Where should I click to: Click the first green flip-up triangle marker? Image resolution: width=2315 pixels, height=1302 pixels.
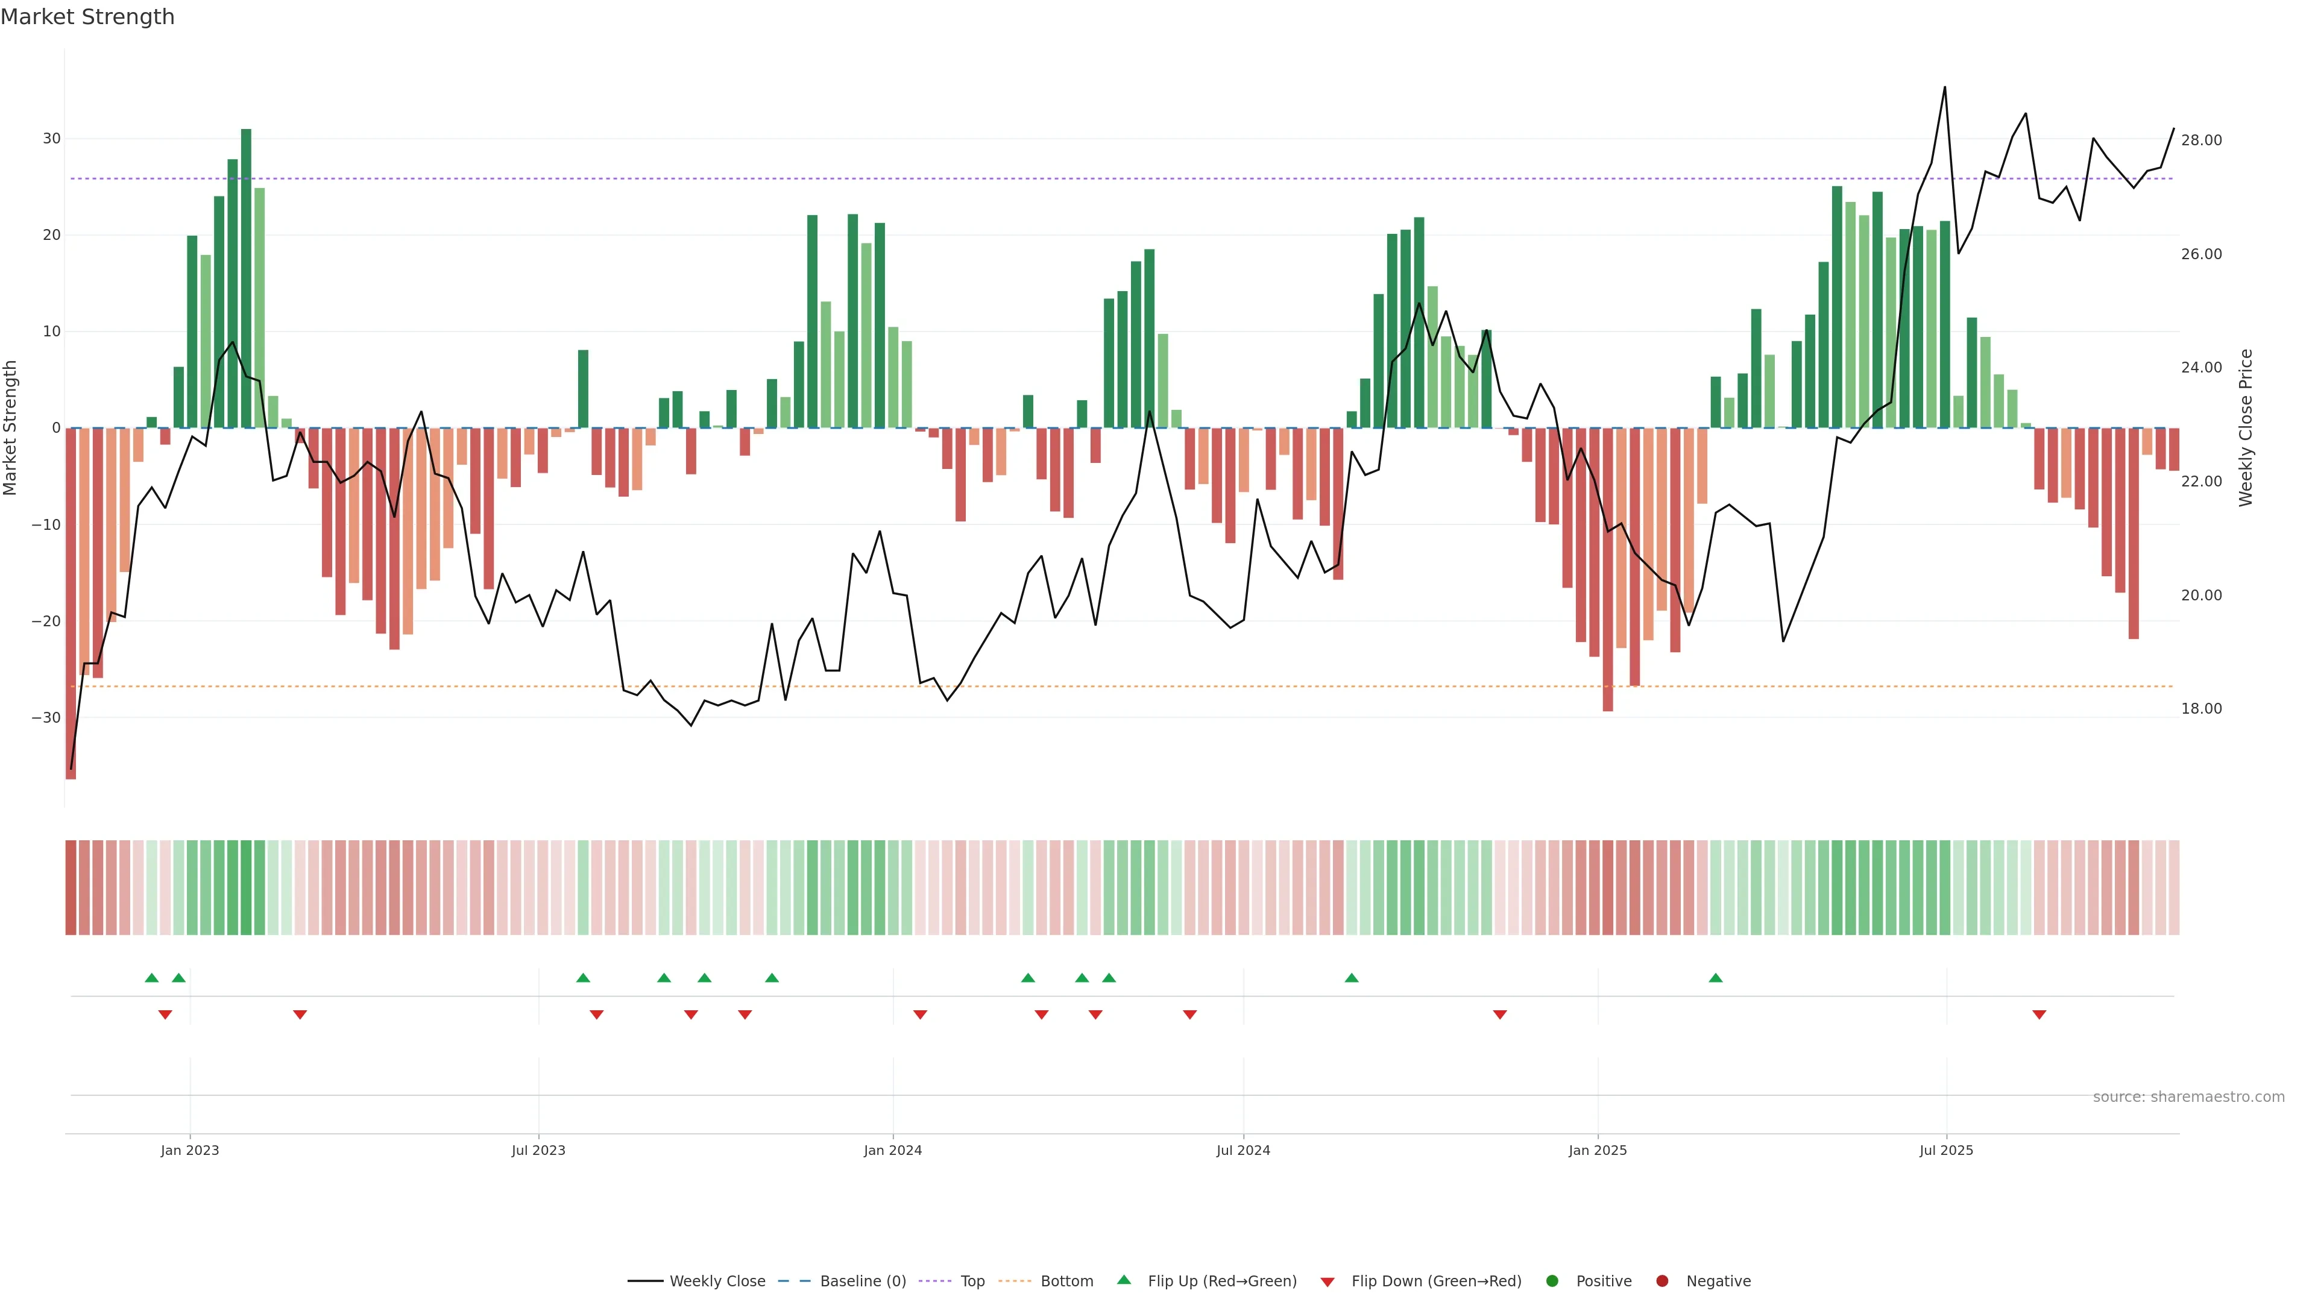(152, 978)
